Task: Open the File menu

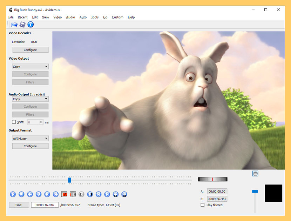Action: click(x=11, y=17)
